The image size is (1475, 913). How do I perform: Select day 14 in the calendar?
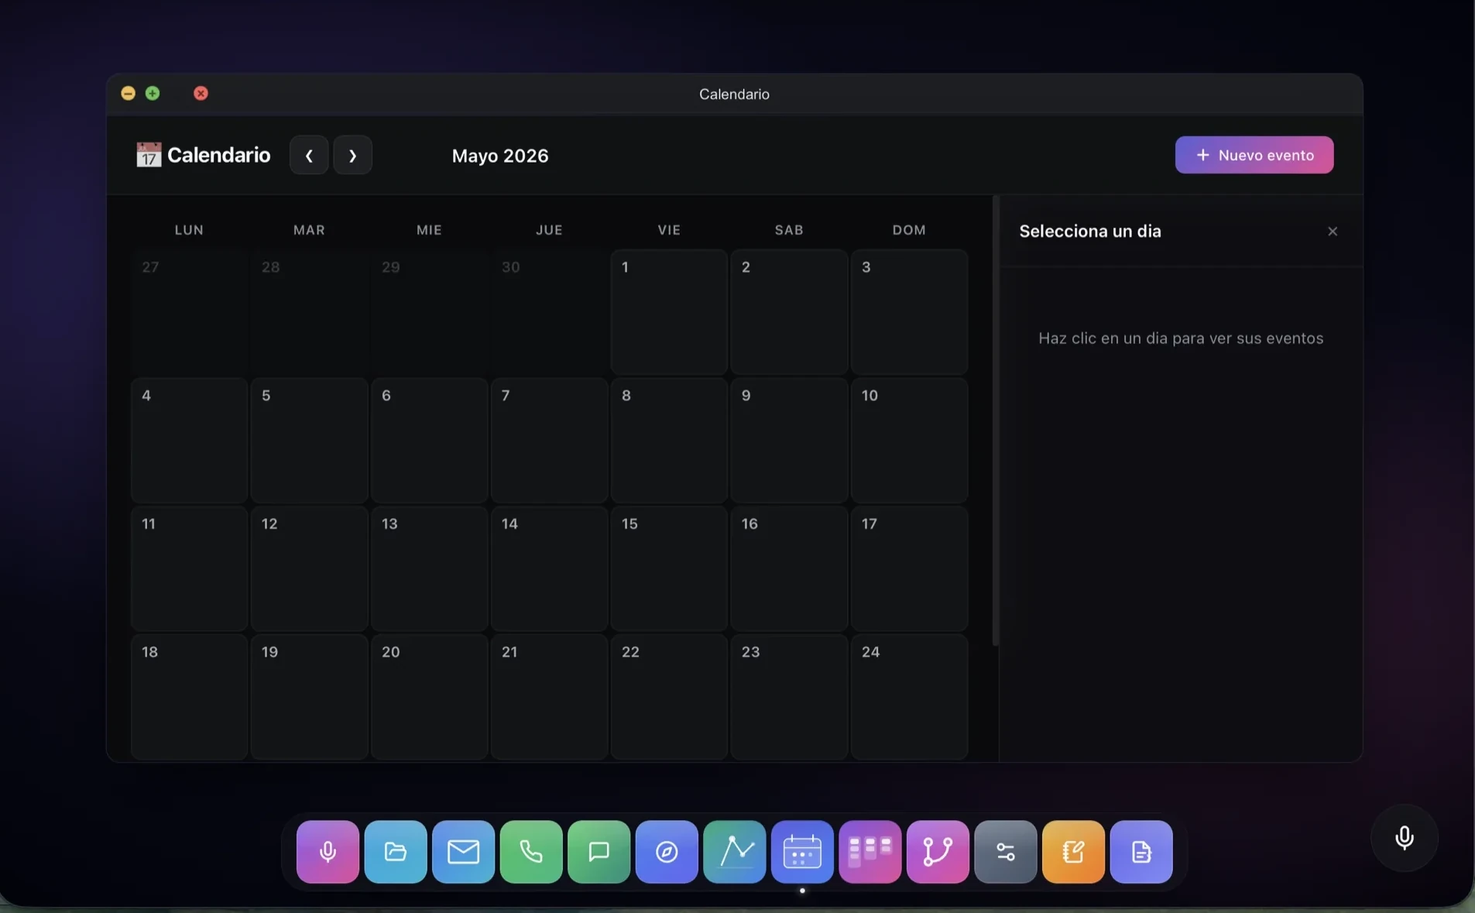tap(549, 569)
